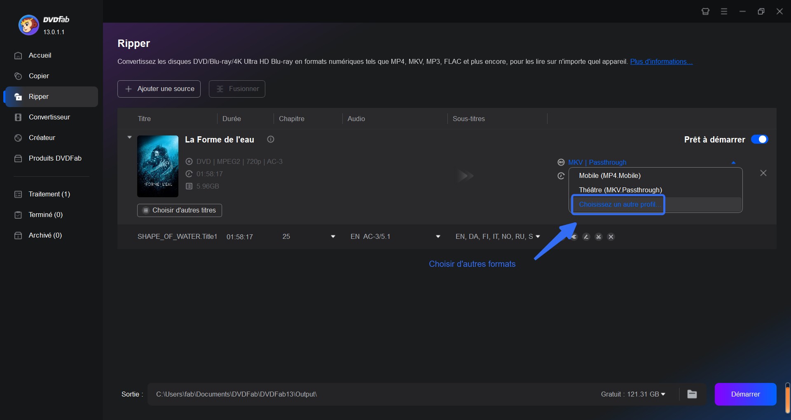Viewport: 791px width, 420px height.
Task: Click the 5.96GB size text
Action: 208,186
